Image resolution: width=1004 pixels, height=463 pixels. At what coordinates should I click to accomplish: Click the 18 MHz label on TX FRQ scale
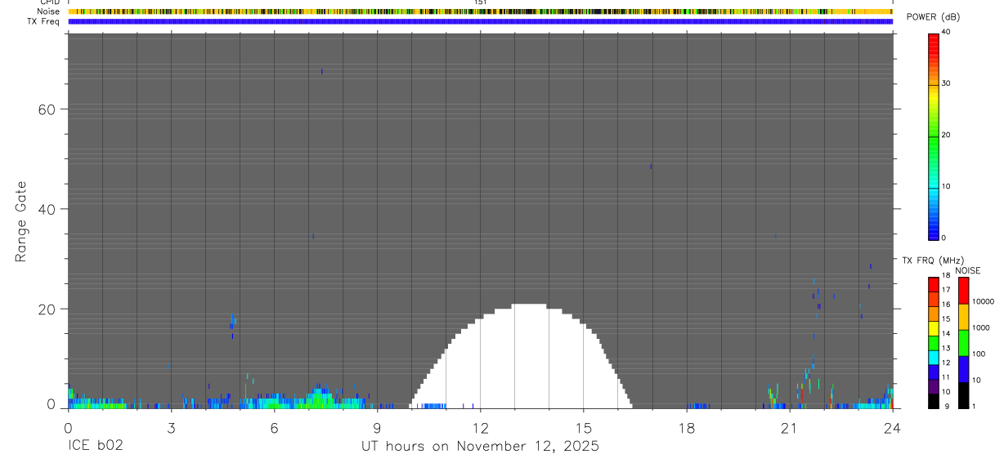click(945, 275)
